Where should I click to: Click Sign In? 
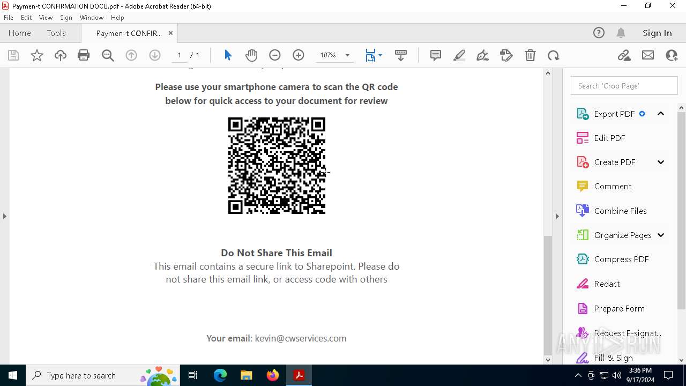pyautogui.click(x=657, y=33)
